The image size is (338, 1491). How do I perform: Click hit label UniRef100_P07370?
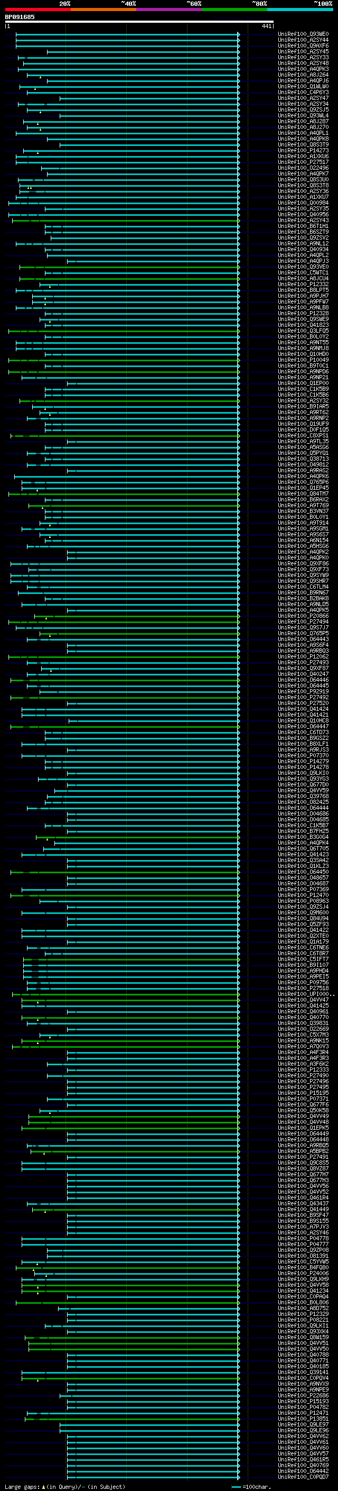(x=303, y=755)
